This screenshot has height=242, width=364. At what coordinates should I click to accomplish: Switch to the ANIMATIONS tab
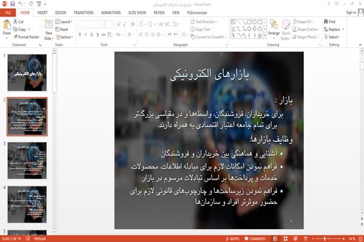click(x=111, y=13)
